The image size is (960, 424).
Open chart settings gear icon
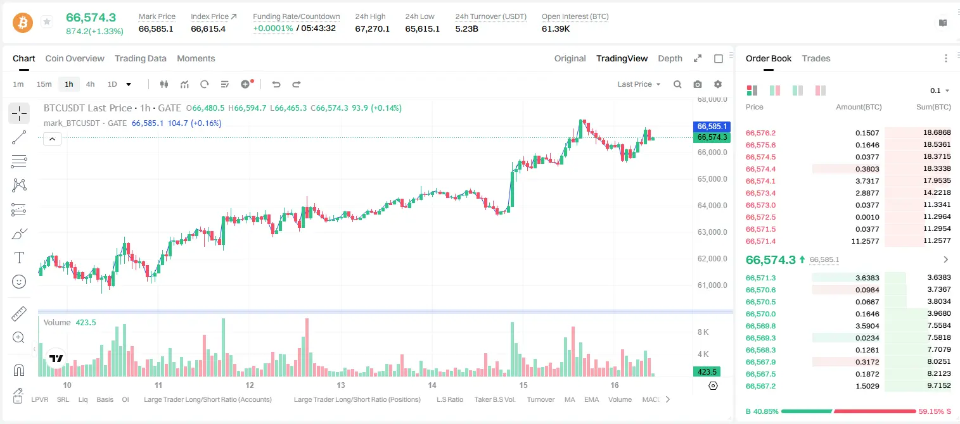[718, 84]
